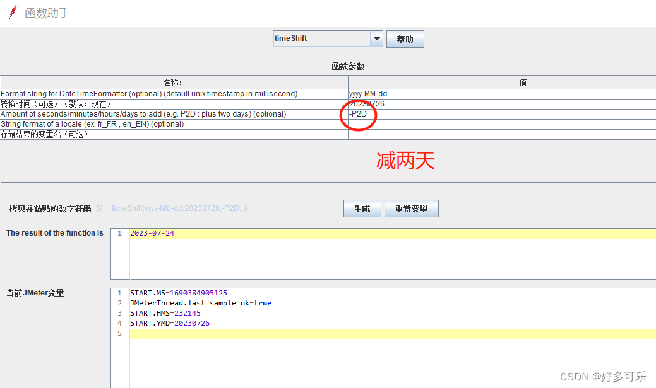656x388 pixels.
Task: Select the Amount of seconds/minutes/hours/days row label
Action: (143, 114)
